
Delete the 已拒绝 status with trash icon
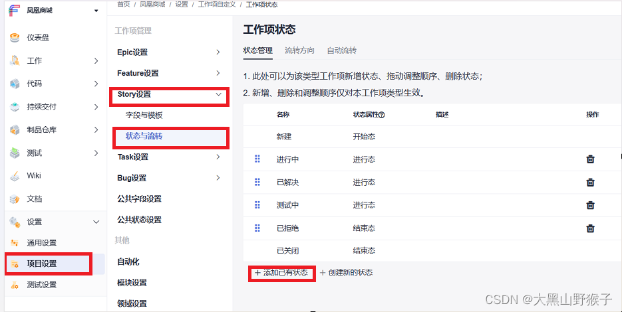tap(590, 228)
